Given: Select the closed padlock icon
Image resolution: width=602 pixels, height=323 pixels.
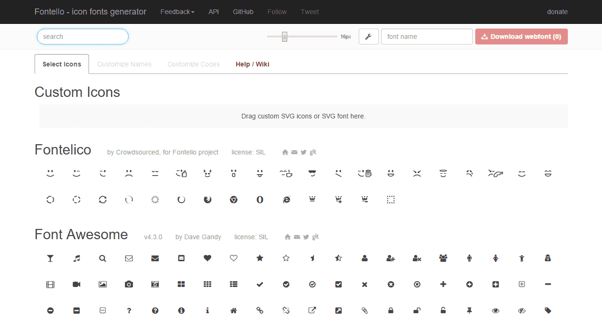Looking at the screenshot, I should [x=391, y=310].
